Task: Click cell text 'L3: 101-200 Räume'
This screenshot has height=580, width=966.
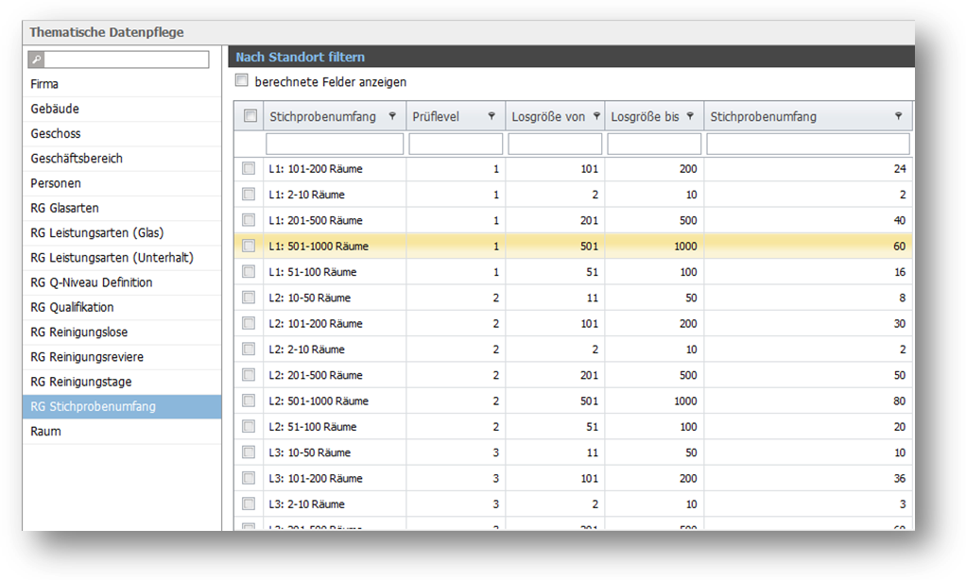Action: 316,478
